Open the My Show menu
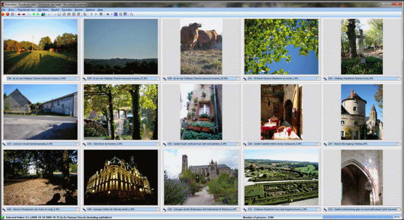This screenshot has height=220, width=404. tap(43, 10)
